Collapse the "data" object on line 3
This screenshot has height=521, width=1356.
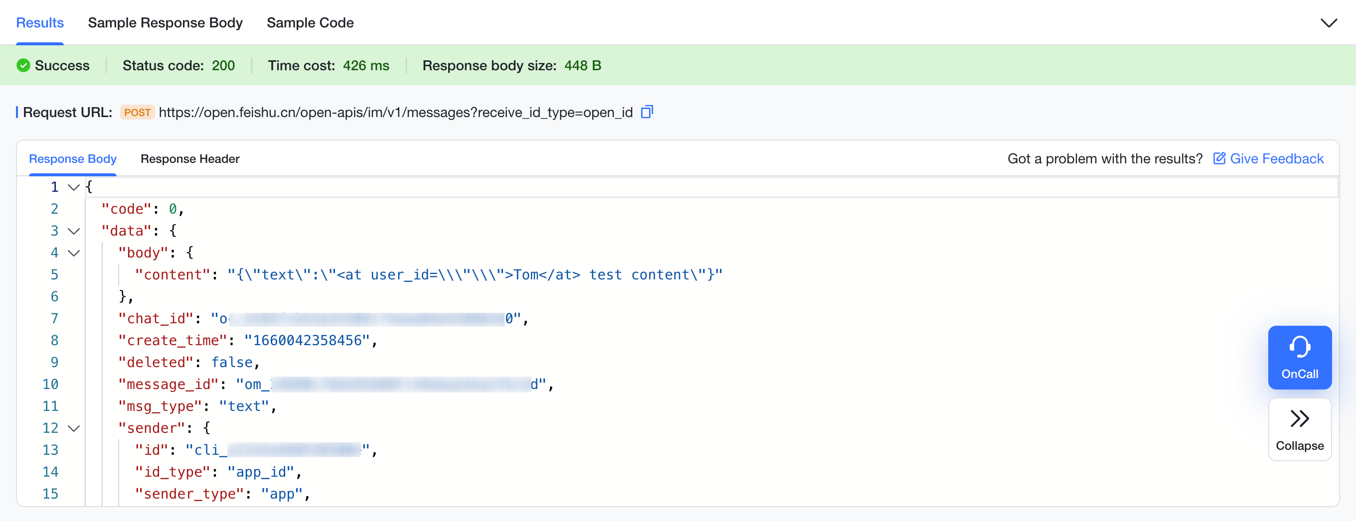tap(74, 231)
